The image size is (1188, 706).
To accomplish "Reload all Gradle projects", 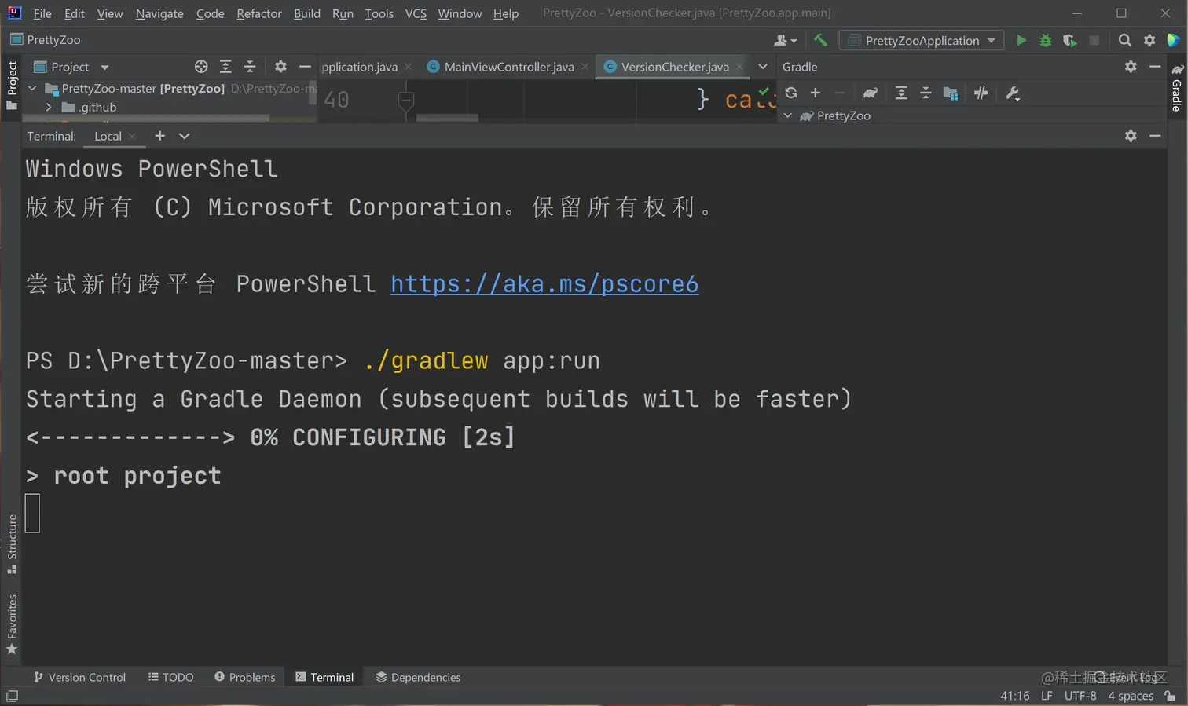I will pyautogui.click(x=791, y=93).
